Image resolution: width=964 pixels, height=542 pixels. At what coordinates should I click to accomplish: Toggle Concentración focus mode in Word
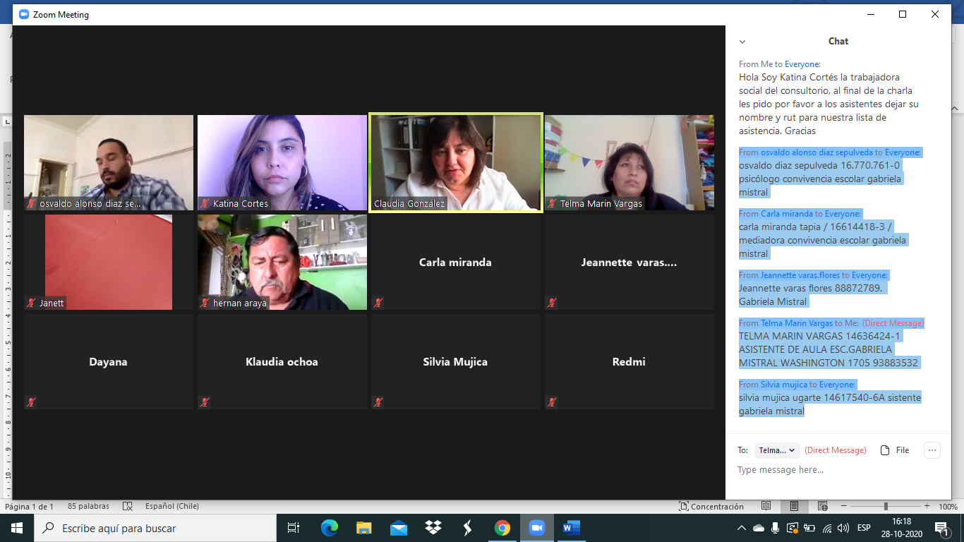coord(711,506)
